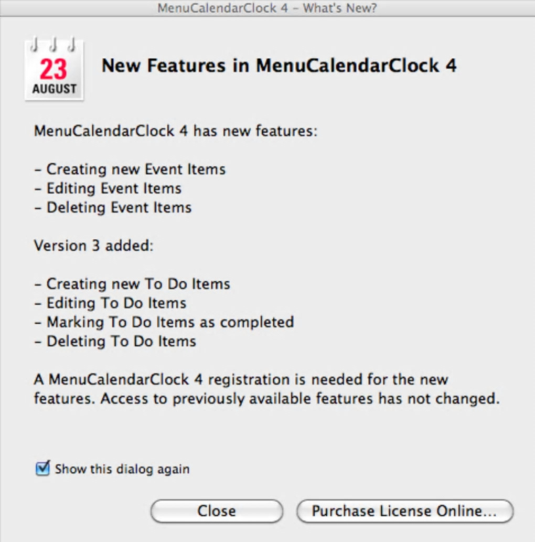Click the "Show this dialog again" label text

122,469
